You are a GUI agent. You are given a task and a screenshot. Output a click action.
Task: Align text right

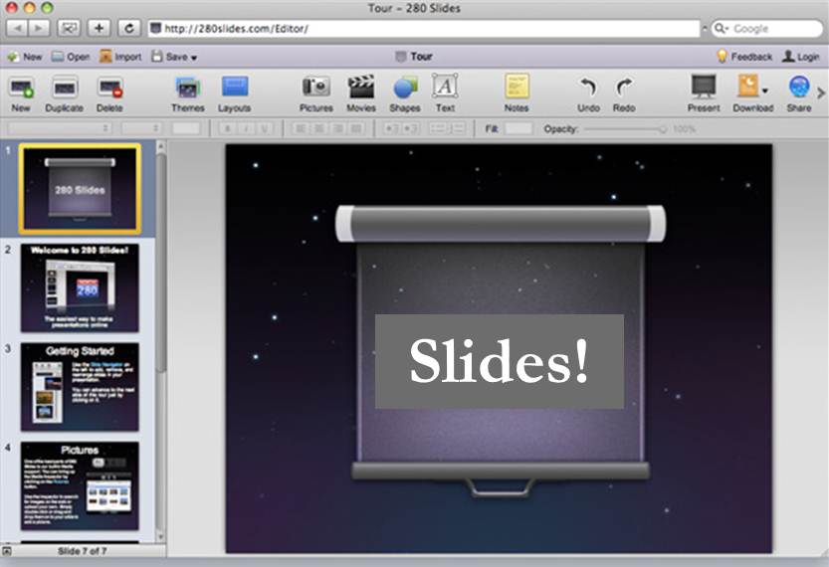337,128
